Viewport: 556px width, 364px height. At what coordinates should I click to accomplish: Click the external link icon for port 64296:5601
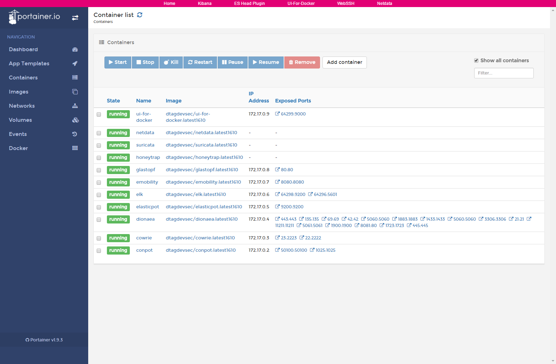[310, 194]
